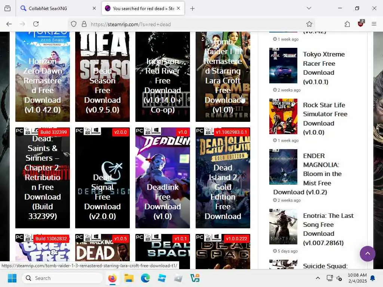The width and height of the screenshot is (383, 287).
Task: Open Rock Star Life Simulator Free Download link
Action: tap(325, 118)
